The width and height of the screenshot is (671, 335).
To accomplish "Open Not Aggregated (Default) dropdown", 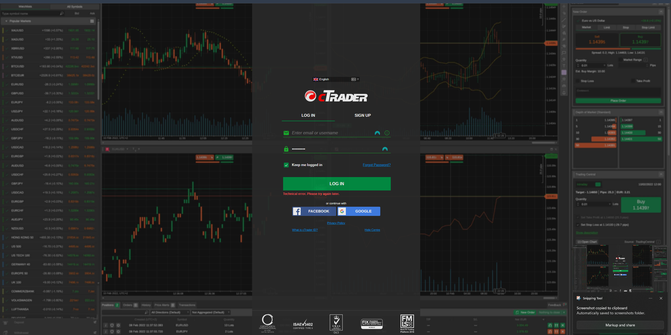I will pos(211,312).
